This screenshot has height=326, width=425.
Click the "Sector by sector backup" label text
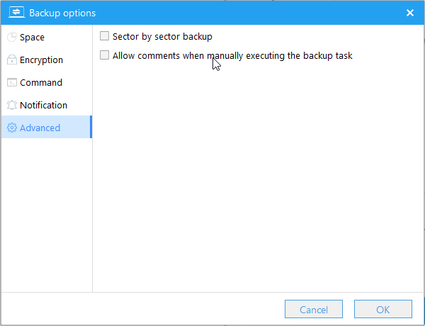tap(162, 36)
